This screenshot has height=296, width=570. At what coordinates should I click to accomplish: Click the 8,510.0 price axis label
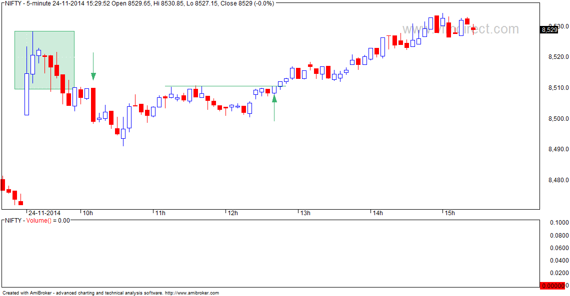pyautogui.click(x=558, y=88)
